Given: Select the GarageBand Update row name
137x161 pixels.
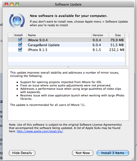Looking at the screenshot, I should 44,45.
